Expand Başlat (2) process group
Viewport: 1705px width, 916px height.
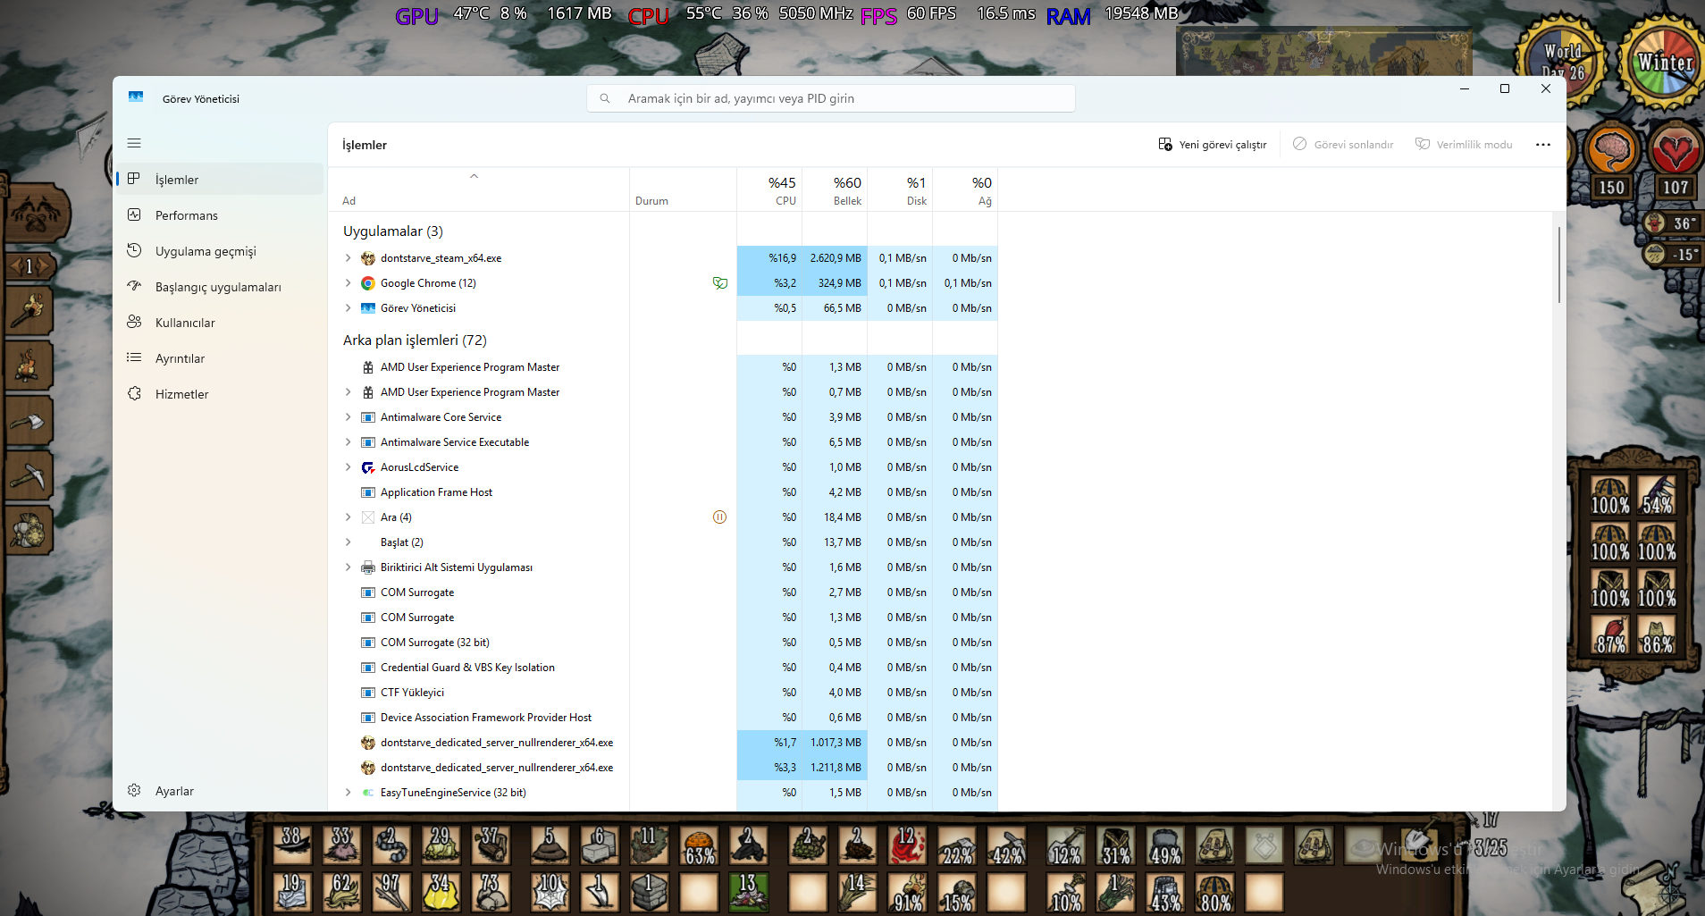pos(349,542)
